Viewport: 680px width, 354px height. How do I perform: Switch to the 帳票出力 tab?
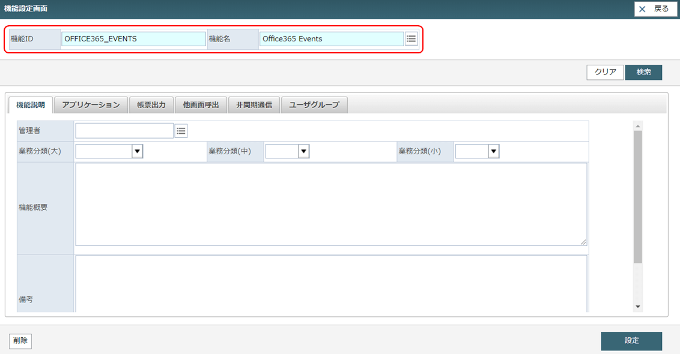(x=151, y=105)
